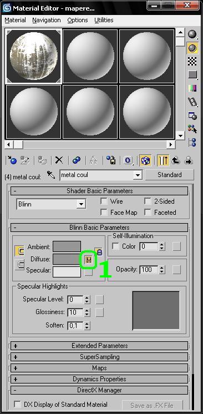Viewport: 203px width, 414px height.
Task: Expand the Extended Parameters rollout
Action: coord(99,346)
